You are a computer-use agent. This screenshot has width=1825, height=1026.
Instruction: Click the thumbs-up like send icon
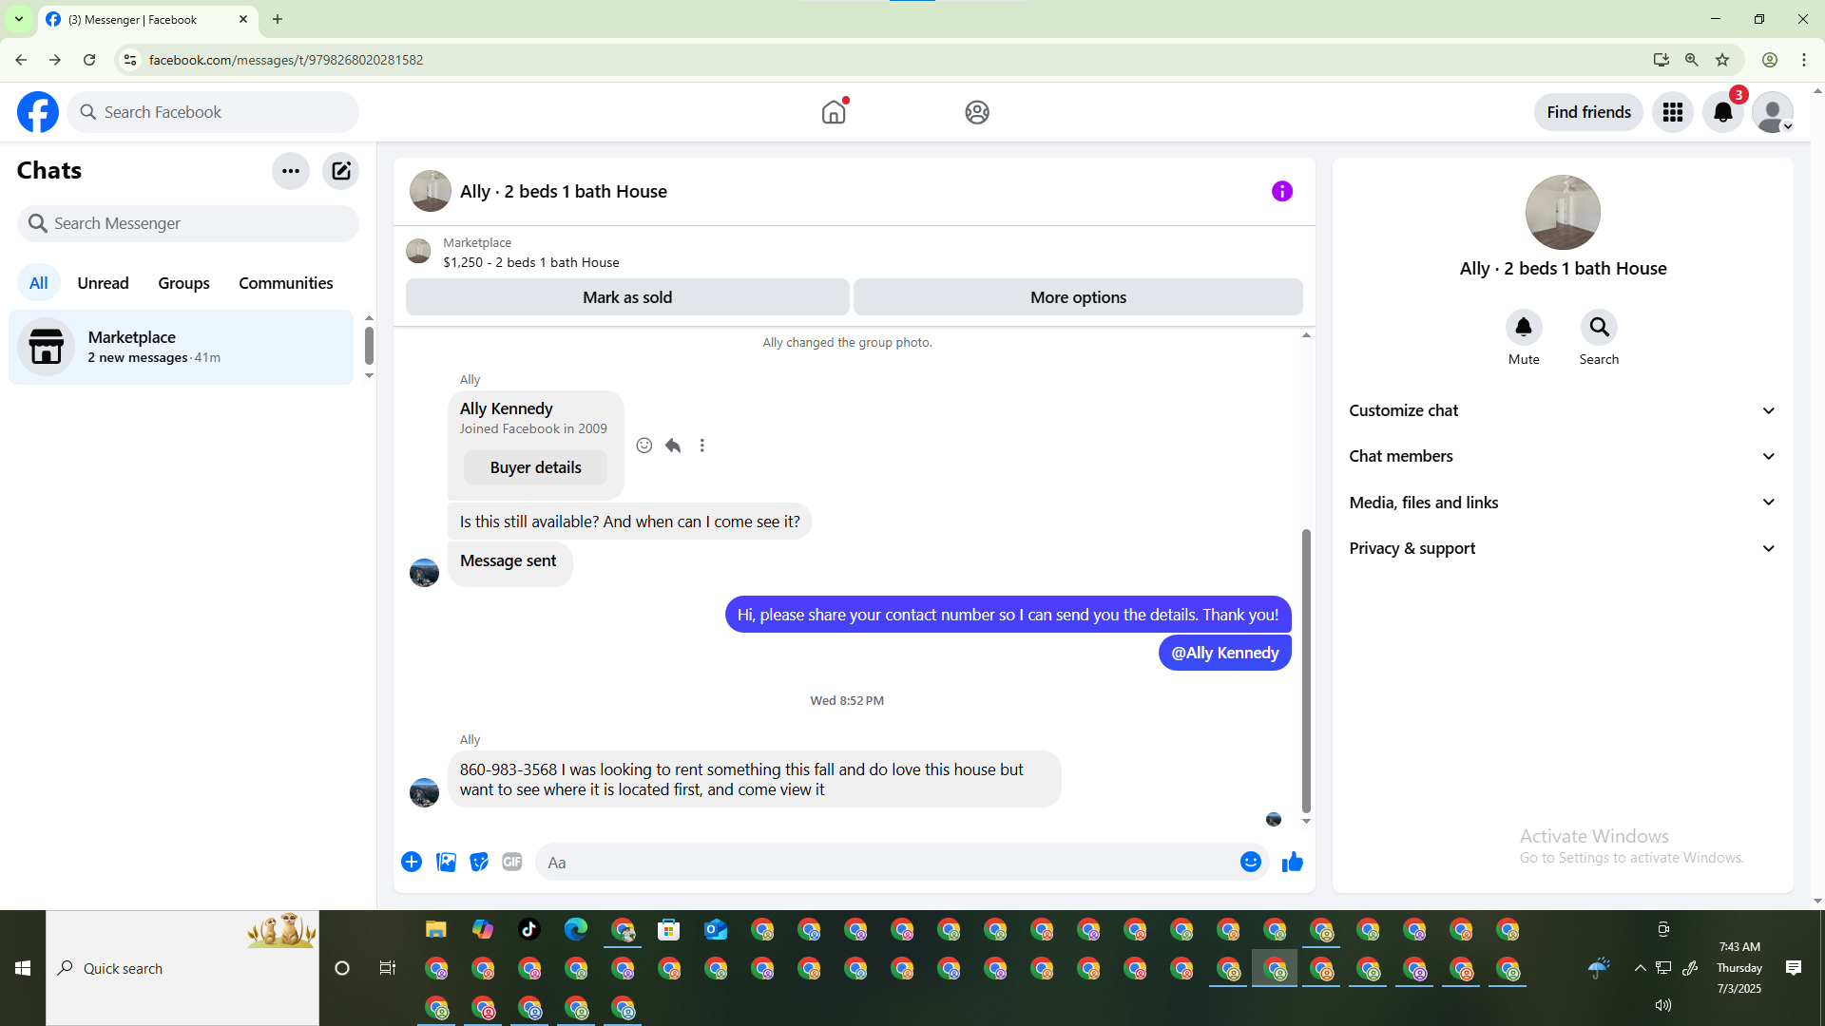point(1292,862)
